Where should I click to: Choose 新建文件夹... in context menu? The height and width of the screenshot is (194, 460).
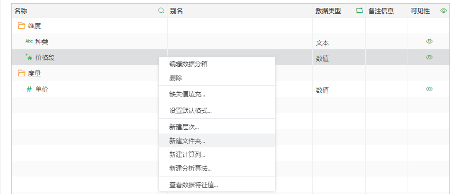(x=217, y=141)
